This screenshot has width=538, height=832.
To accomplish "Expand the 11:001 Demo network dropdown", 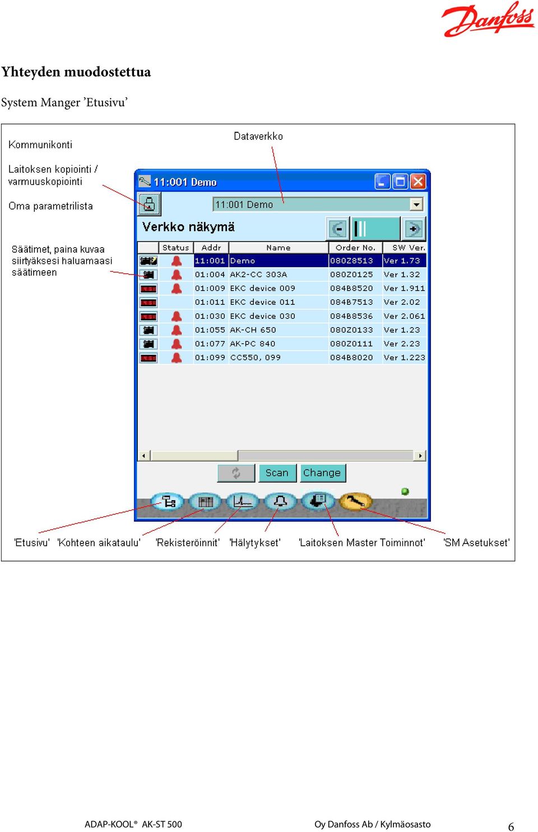I will click(x=416, y=204).
